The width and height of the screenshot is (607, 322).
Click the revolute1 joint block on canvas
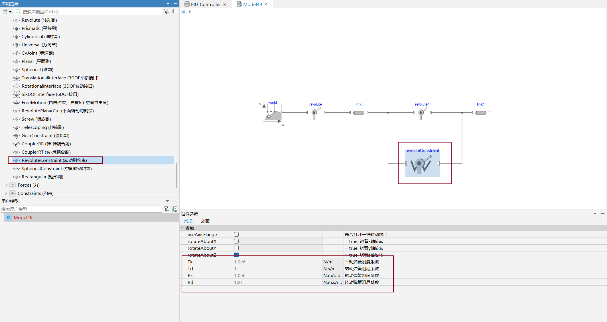tap(422, 113)
